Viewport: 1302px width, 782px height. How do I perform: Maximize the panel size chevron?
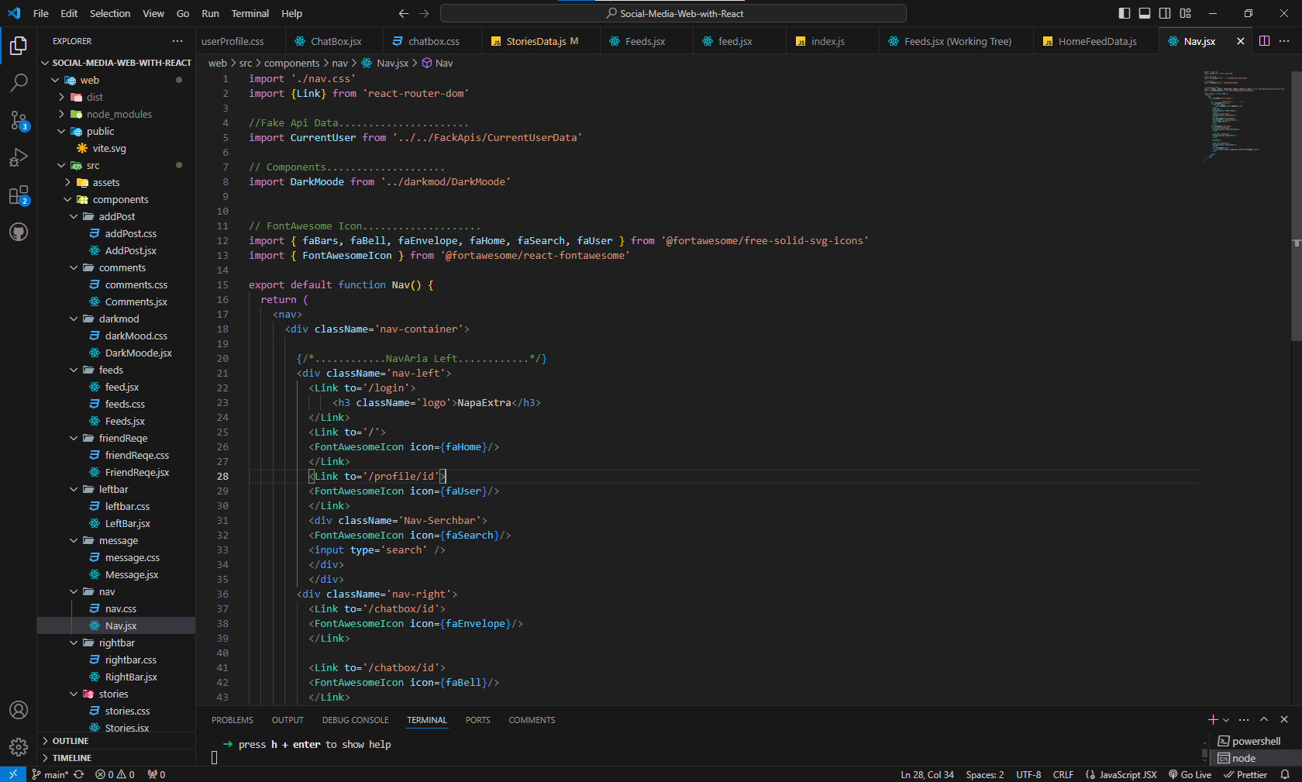[1264, 720]
